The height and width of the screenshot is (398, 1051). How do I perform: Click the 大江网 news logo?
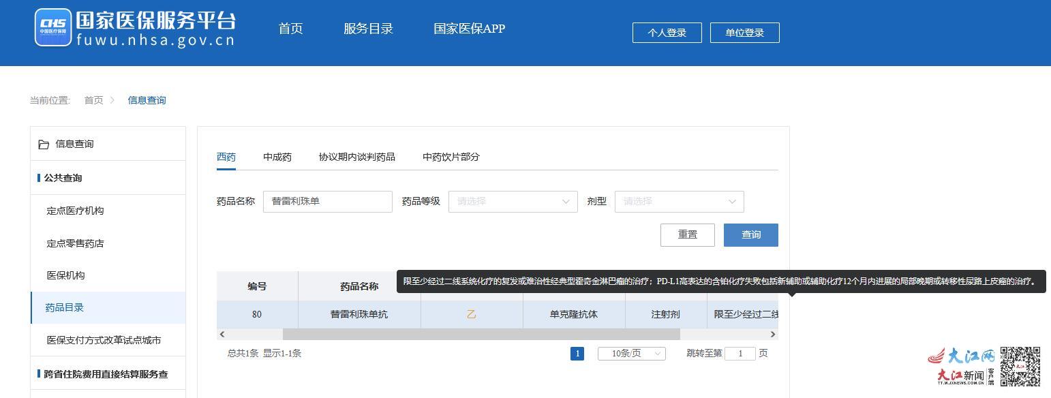[x=958, y=355]
